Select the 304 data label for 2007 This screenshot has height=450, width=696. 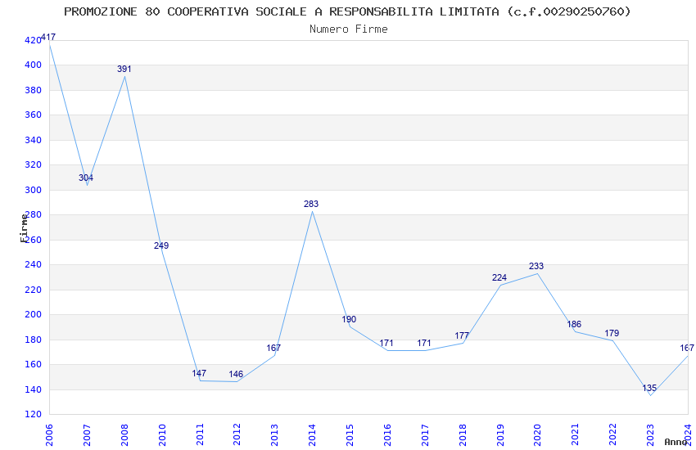pos(86,178)
